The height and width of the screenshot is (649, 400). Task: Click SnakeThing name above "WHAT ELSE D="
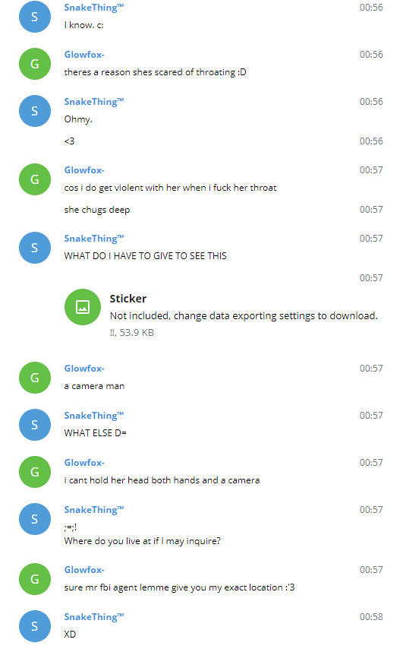pos(94,416)
